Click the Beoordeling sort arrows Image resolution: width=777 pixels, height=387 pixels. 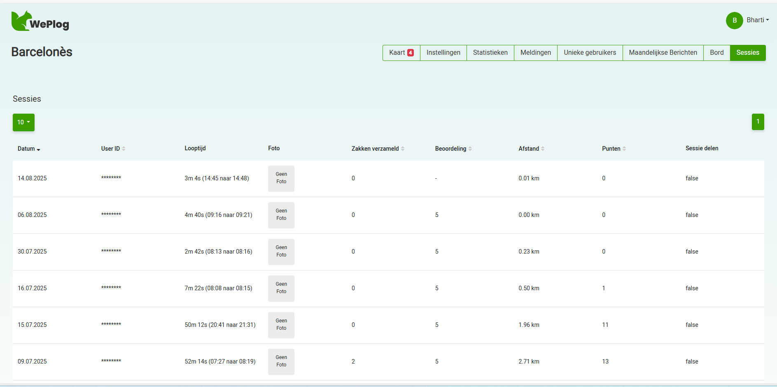point(470,149)
